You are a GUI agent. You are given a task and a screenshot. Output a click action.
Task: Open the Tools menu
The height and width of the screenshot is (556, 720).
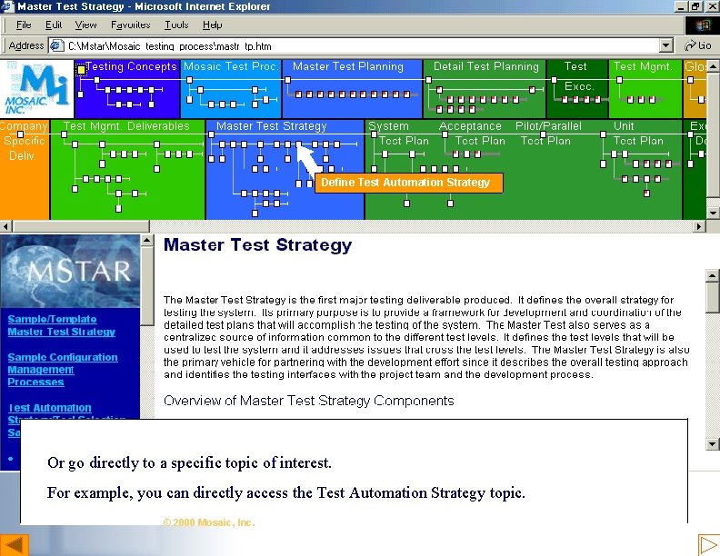click(176, 25)
